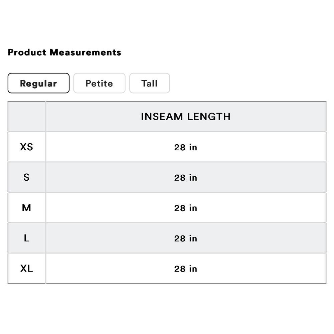This screenshot has height=334, width=334.
Task: Click the word 'Product' in the heading
Action: pos(27,52)
